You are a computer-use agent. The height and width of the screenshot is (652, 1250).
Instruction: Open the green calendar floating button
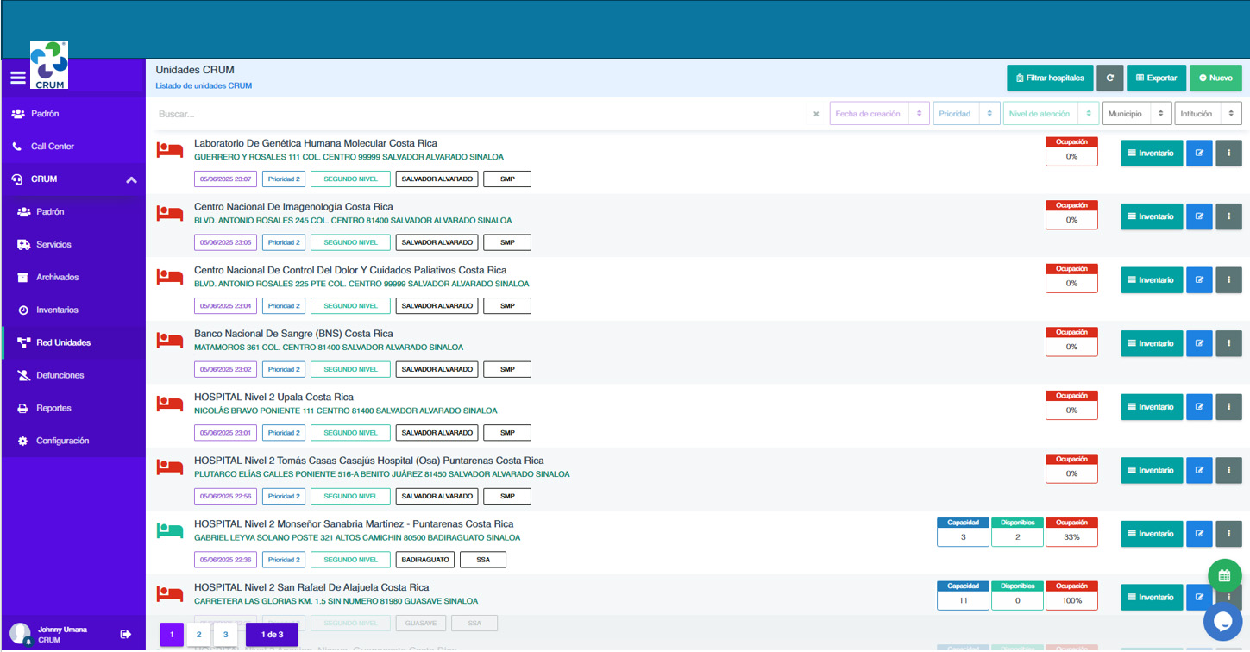coord(1224,576)
